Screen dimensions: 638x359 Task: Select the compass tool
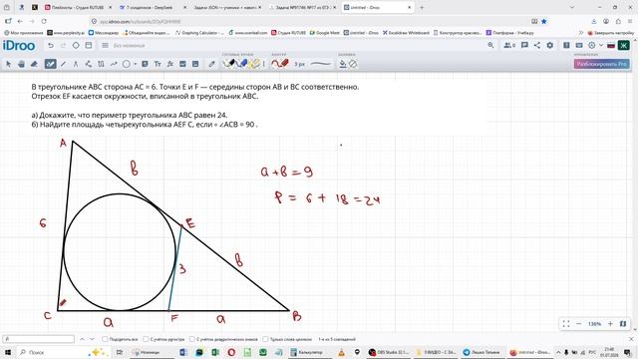click(x=76, y=64)
